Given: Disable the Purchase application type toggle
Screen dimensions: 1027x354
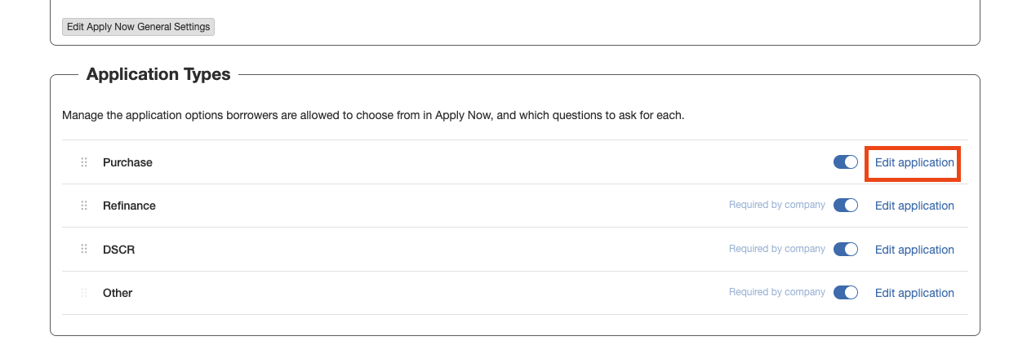Looking at the screenshot, I should (846, 162).
